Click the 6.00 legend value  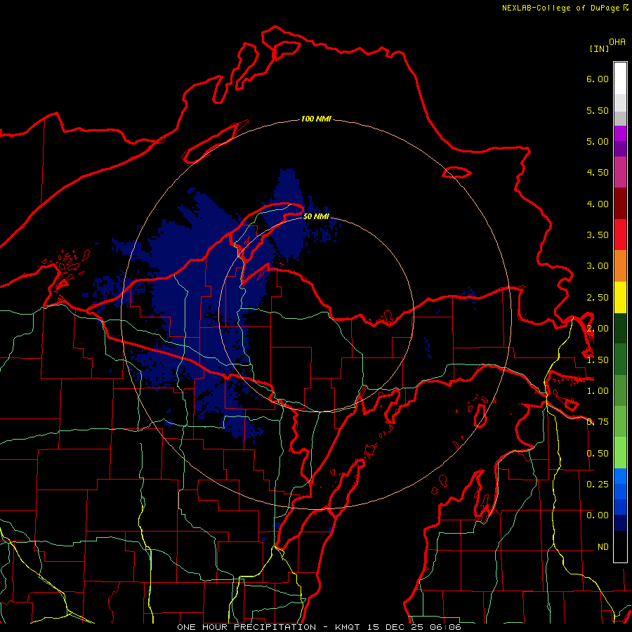(598, 79)
